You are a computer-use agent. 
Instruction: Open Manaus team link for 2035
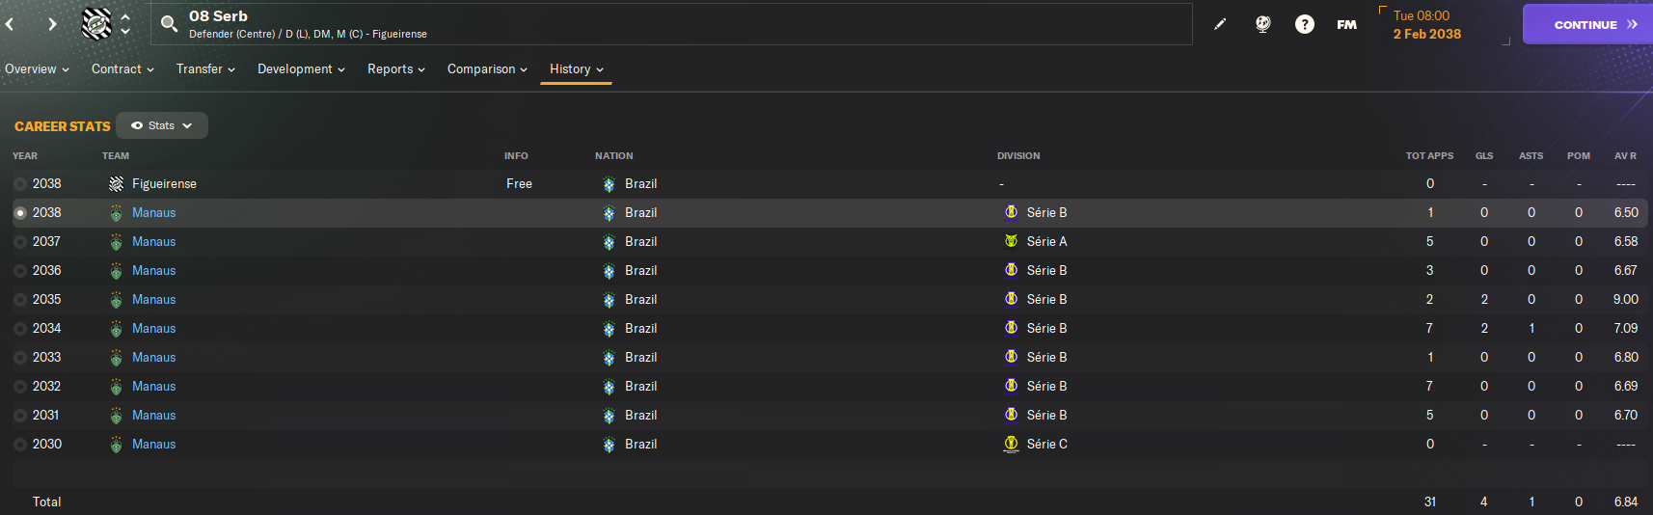[x=153, y=300]
